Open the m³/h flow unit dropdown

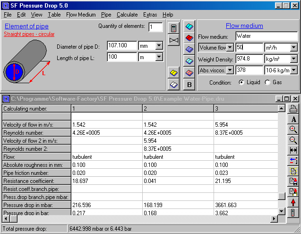294,47
